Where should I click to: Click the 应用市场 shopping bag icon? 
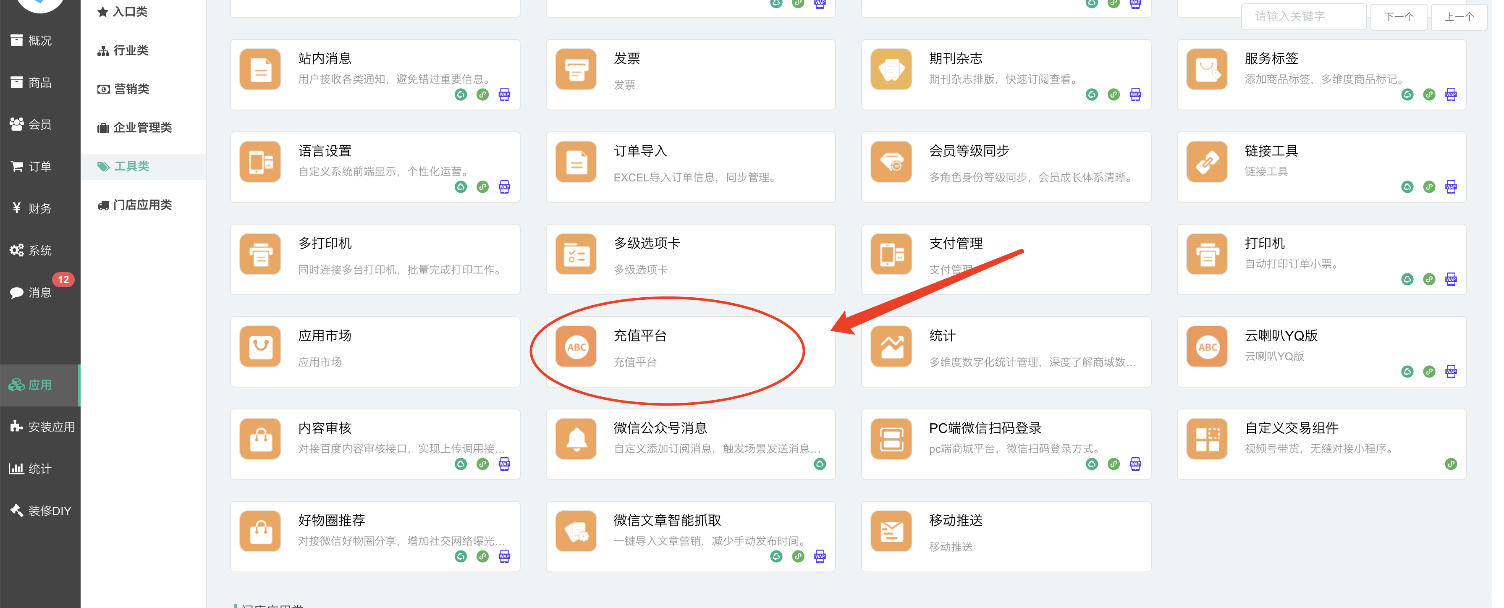tap(260, 347)
